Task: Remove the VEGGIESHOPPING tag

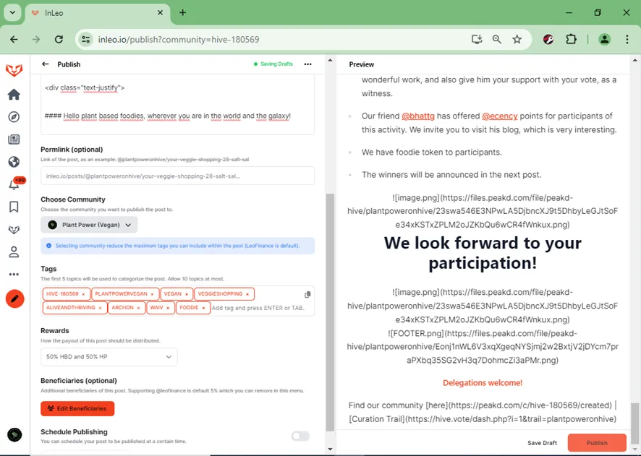Action: click(247, 294)
